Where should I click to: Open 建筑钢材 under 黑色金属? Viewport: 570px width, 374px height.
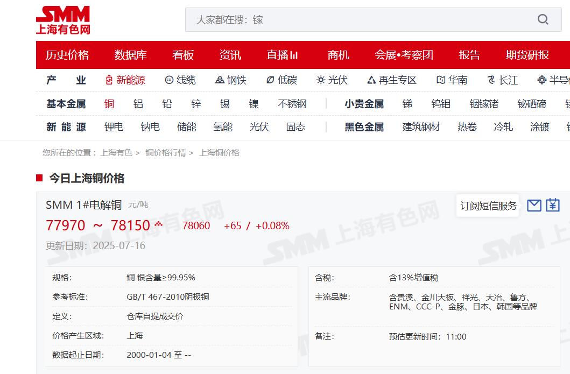(421, 127)
